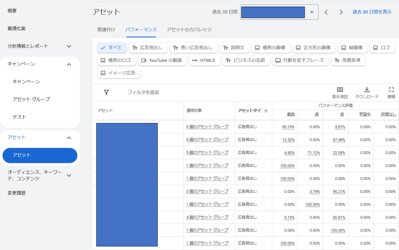Expand 分析情報とレポート section
399x250 pixels.
coord(69,46)
